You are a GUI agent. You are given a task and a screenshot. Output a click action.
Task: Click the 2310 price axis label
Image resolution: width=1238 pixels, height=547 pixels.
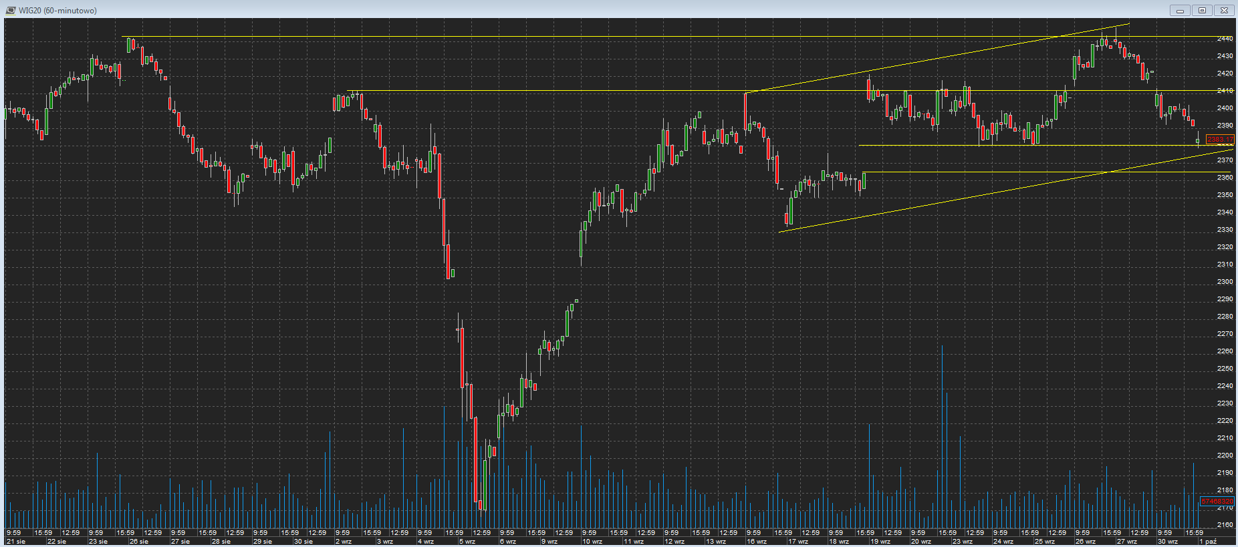point(1225,264)
